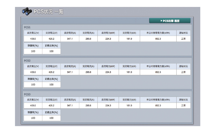Click PCS1 交流電流(A) value 295.6
The image size is (215, 134).
(x=88, y=39)
